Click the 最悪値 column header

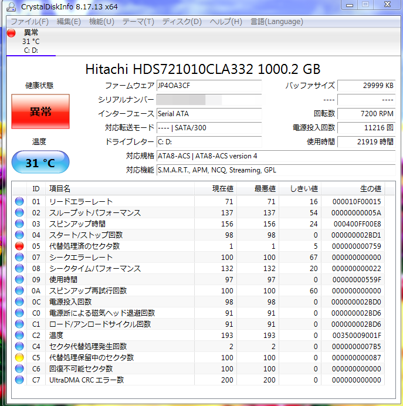[x=258, y=188]
